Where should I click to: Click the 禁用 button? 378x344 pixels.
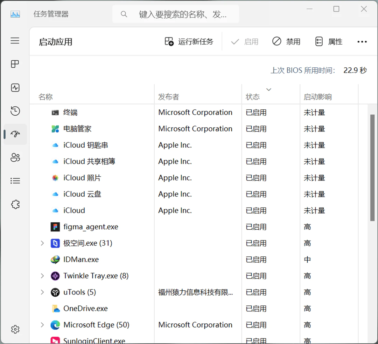coord(286,41)
